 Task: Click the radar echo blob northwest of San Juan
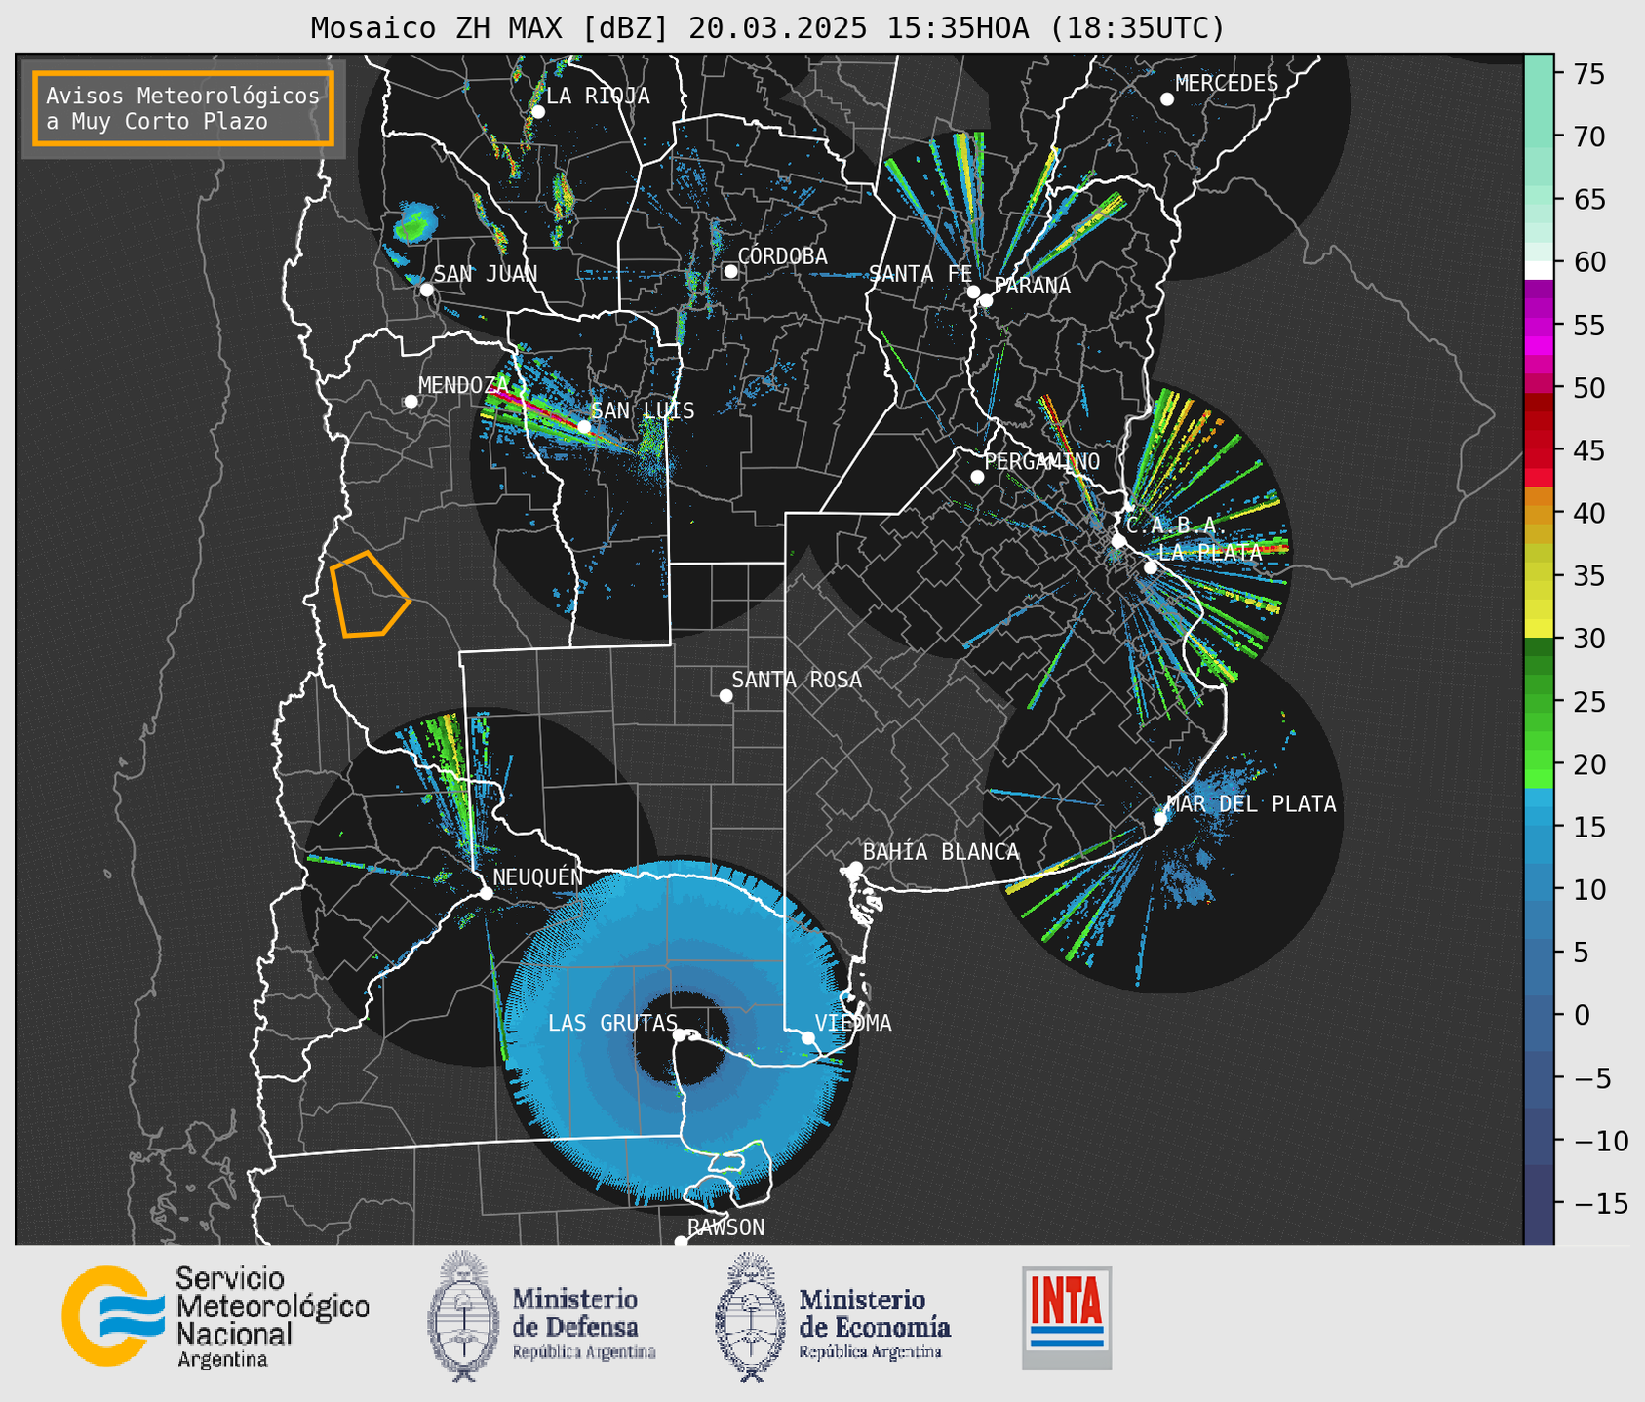pos(415,223)
